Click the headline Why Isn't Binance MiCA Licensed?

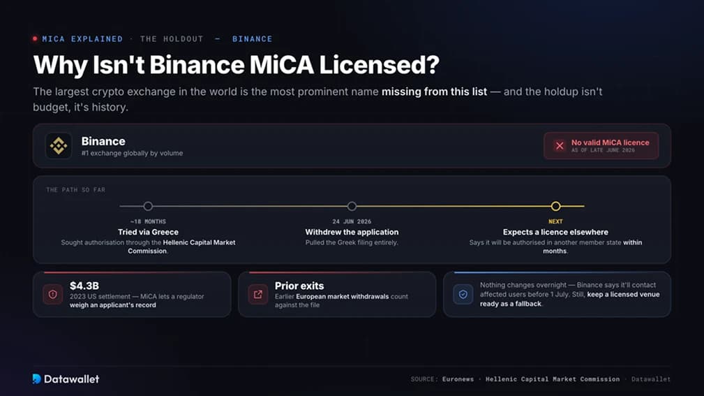[236, 65]
